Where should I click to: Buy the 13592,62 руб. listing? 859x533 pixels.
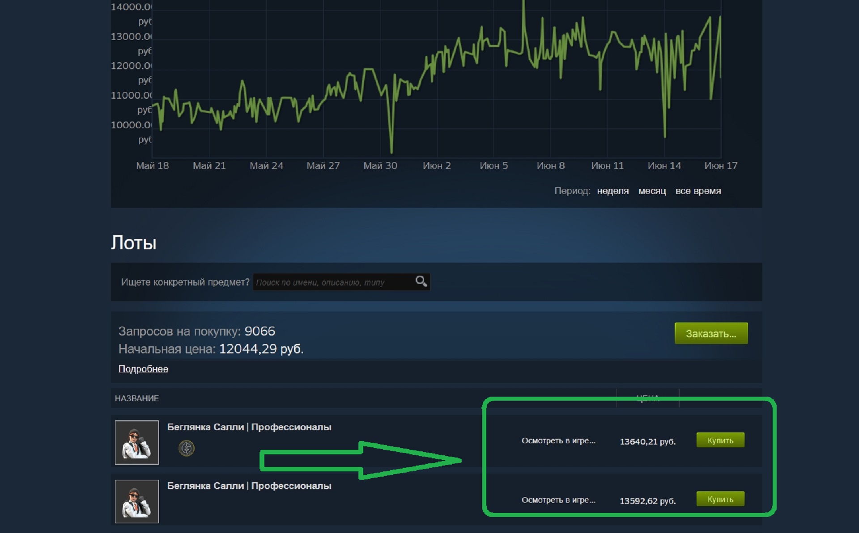720,499
